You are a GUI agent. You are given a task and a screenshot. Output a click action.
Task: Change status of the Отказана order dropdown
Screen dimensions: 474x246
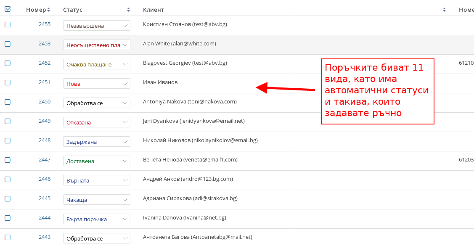pos(96,122)
